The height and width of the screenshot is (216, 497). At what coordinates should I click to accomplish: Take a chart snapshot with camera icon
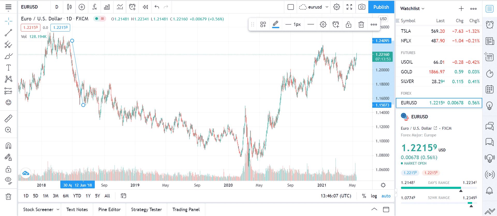(x=362, y=7)
